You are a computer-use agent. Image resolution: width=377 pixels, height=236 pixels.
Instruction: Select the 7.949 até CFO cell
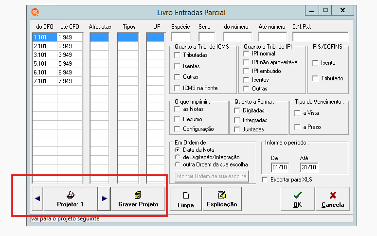(x=70, y=81)
